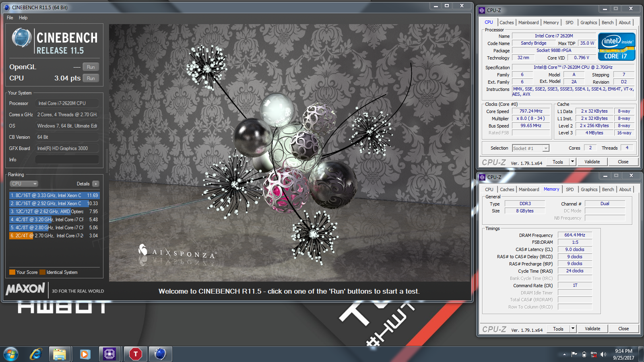
Task: Click Tools button in upper CPU-Z window
Action: tap(558, 162)
